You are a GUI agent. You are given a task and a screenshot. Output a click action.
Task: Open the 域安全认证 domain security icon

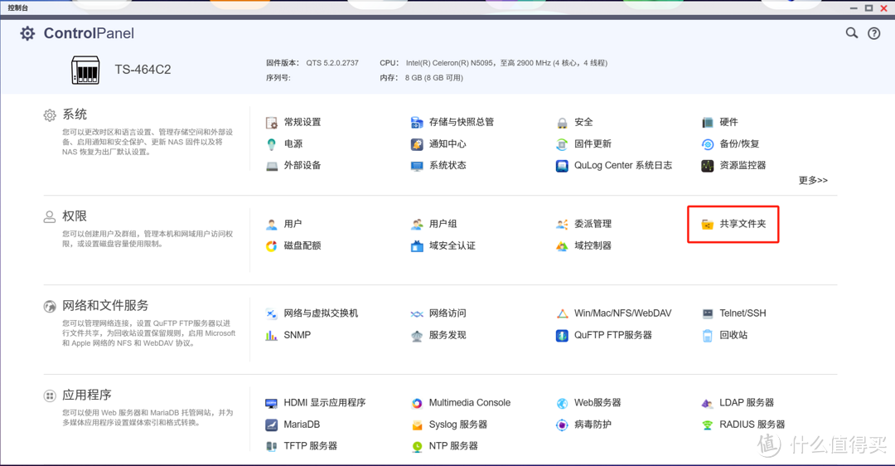pyautogui.click(x=417, y=245)
